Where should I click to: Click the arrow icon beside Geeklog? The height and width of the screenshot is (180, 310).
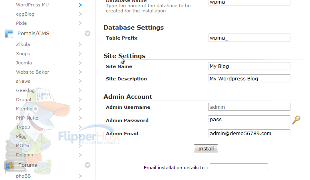point(80,90)
